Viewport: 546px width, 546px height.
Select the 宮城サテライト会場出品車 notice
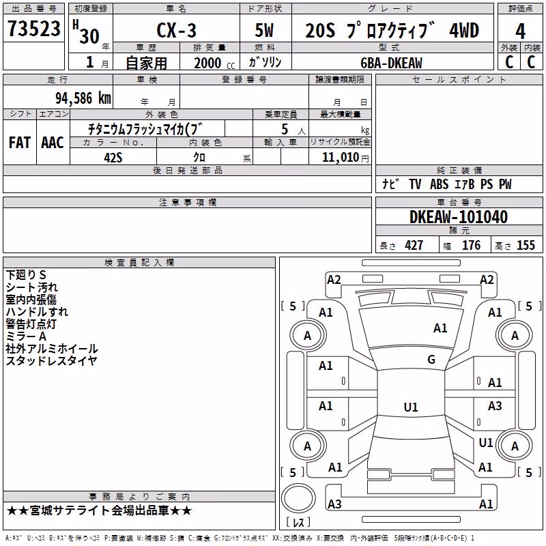point(99,511)
